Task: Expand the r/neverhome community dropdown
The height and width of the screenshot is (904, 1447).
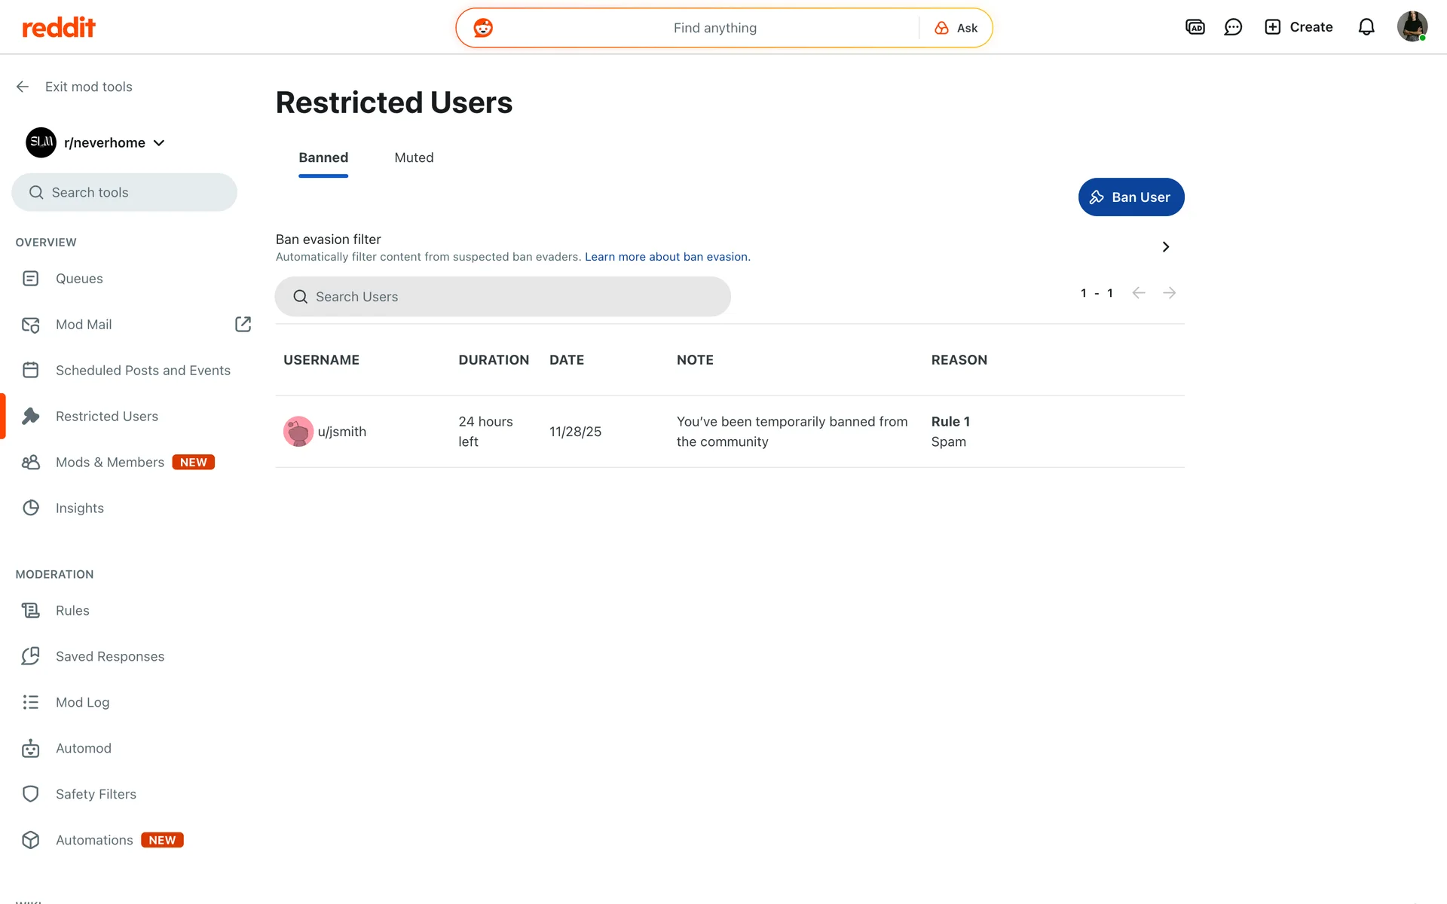Action: 159,142
